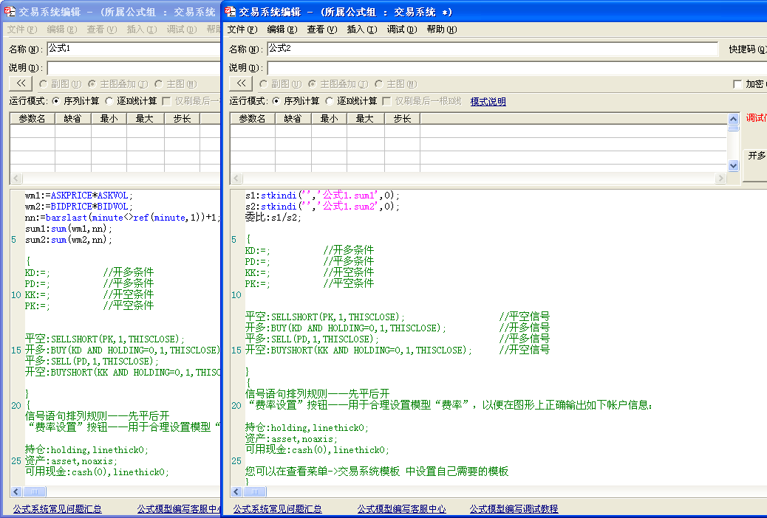This screenshot has height=518, width=767.
Task: Click code editor horizontal scroll thumb in 公式1
Action: (x=34, y=491)
